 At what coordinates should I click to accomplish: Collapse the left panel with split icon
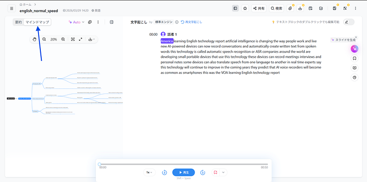click(111, 22)
